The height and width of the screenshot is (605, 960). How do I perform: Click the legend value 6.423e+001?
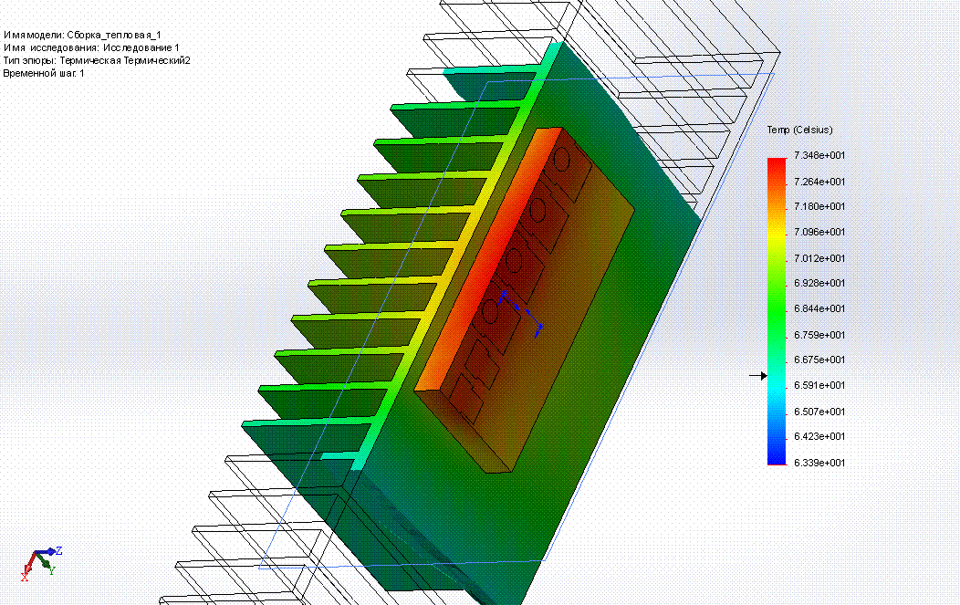[x=819, y=436]
